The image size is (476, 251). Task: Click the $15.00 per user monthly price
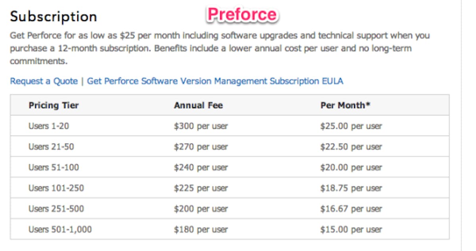[x=351, y=229]
